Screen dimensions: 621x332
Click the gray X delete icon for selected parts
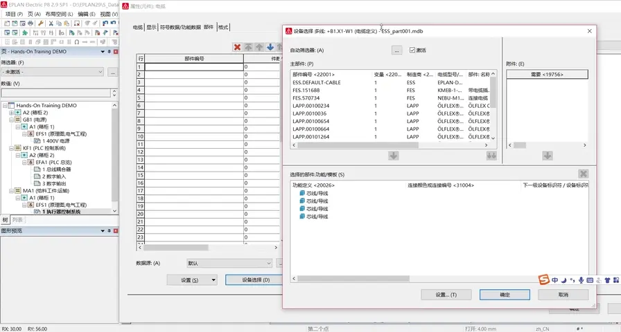(x=583, y=174)
